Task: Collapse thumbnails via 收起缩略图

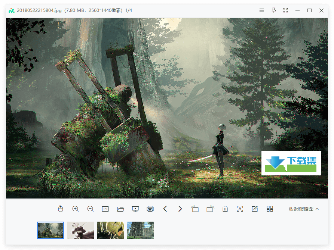Action: click(x=304, y=209)
